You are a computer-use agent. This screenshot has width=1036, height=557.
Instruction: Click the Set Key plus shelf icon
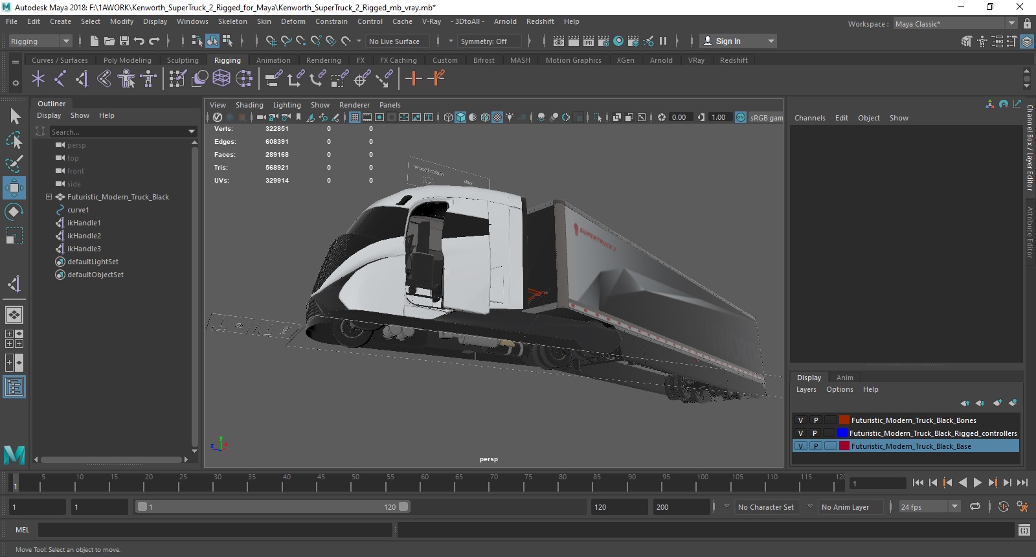[x=413, y=79]
